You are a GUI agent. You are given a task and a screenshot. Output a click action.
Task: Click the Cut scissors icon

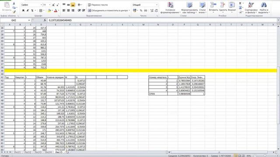[14, 3]
